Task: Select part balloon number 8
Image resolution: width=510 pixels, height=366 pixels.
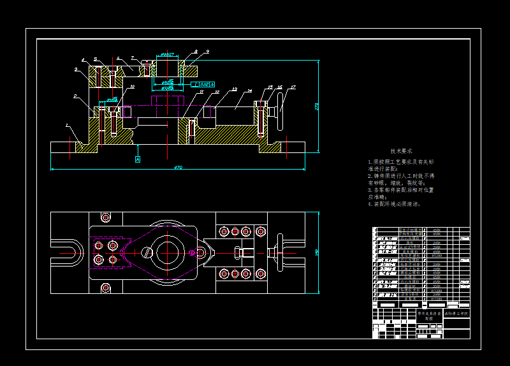Action: click(x=196, y=52)
